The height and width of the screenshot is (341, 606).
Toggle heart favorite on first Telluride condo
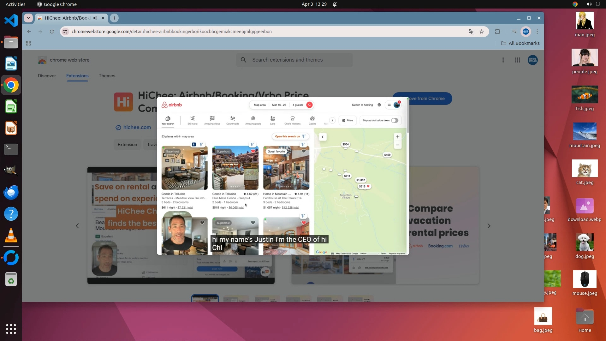click(x=202, y=151)
